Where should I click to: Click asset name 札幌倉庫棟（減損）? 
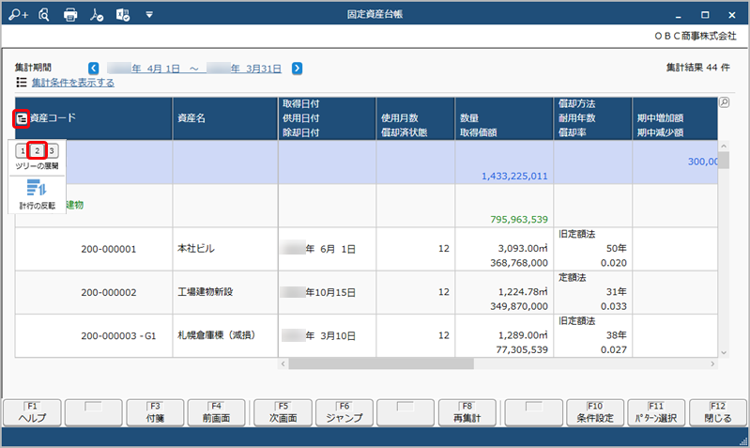[x=216, y=335]
